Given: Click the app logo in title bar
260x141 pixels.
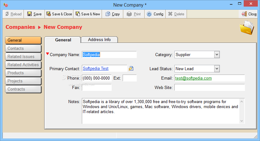Looking at the screenshot, I should (x=6, y=5).
